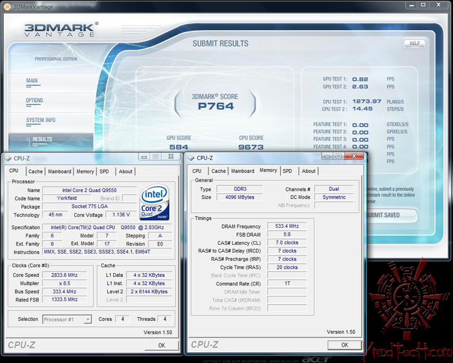Open Mainboard tab in left CPU-Z window
The image size is (453, 363).
tap(60, 171)
